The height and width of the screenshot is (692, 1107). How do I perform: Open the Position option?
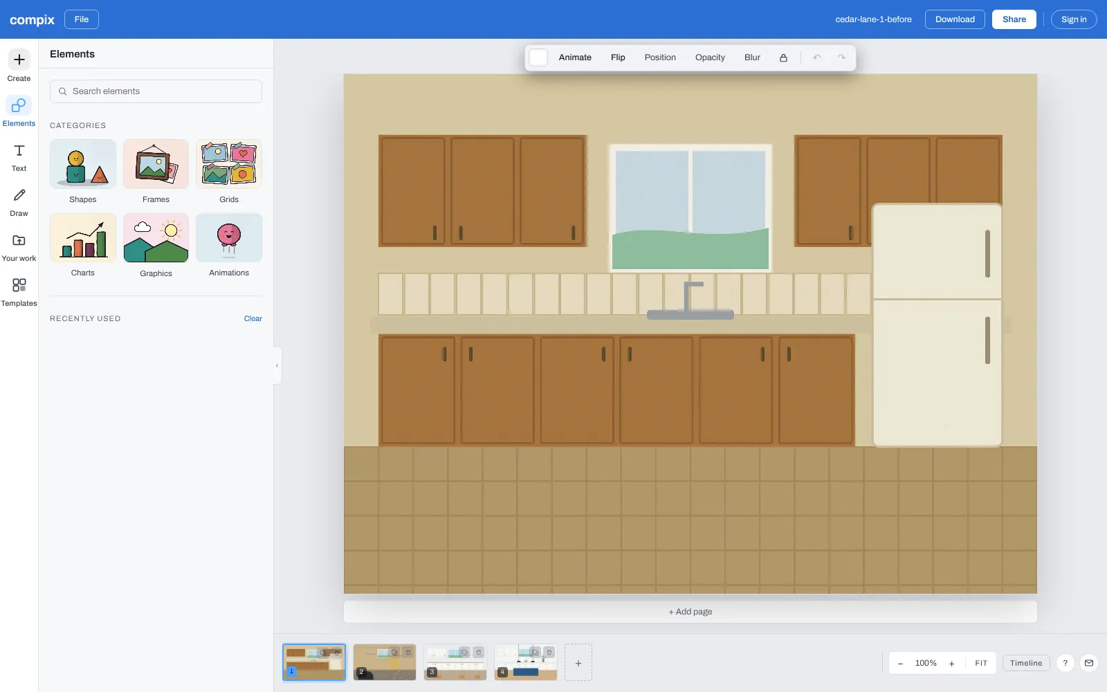tap(660, 57)
